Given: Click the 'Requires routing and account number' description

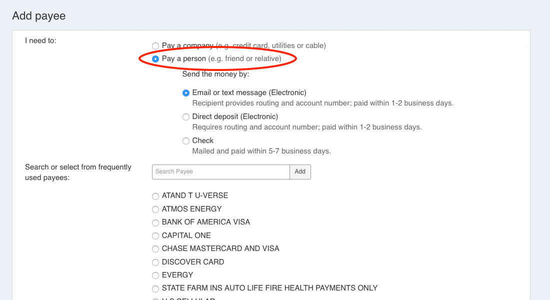Looking at the screenshot, I should tap(306, 127).
